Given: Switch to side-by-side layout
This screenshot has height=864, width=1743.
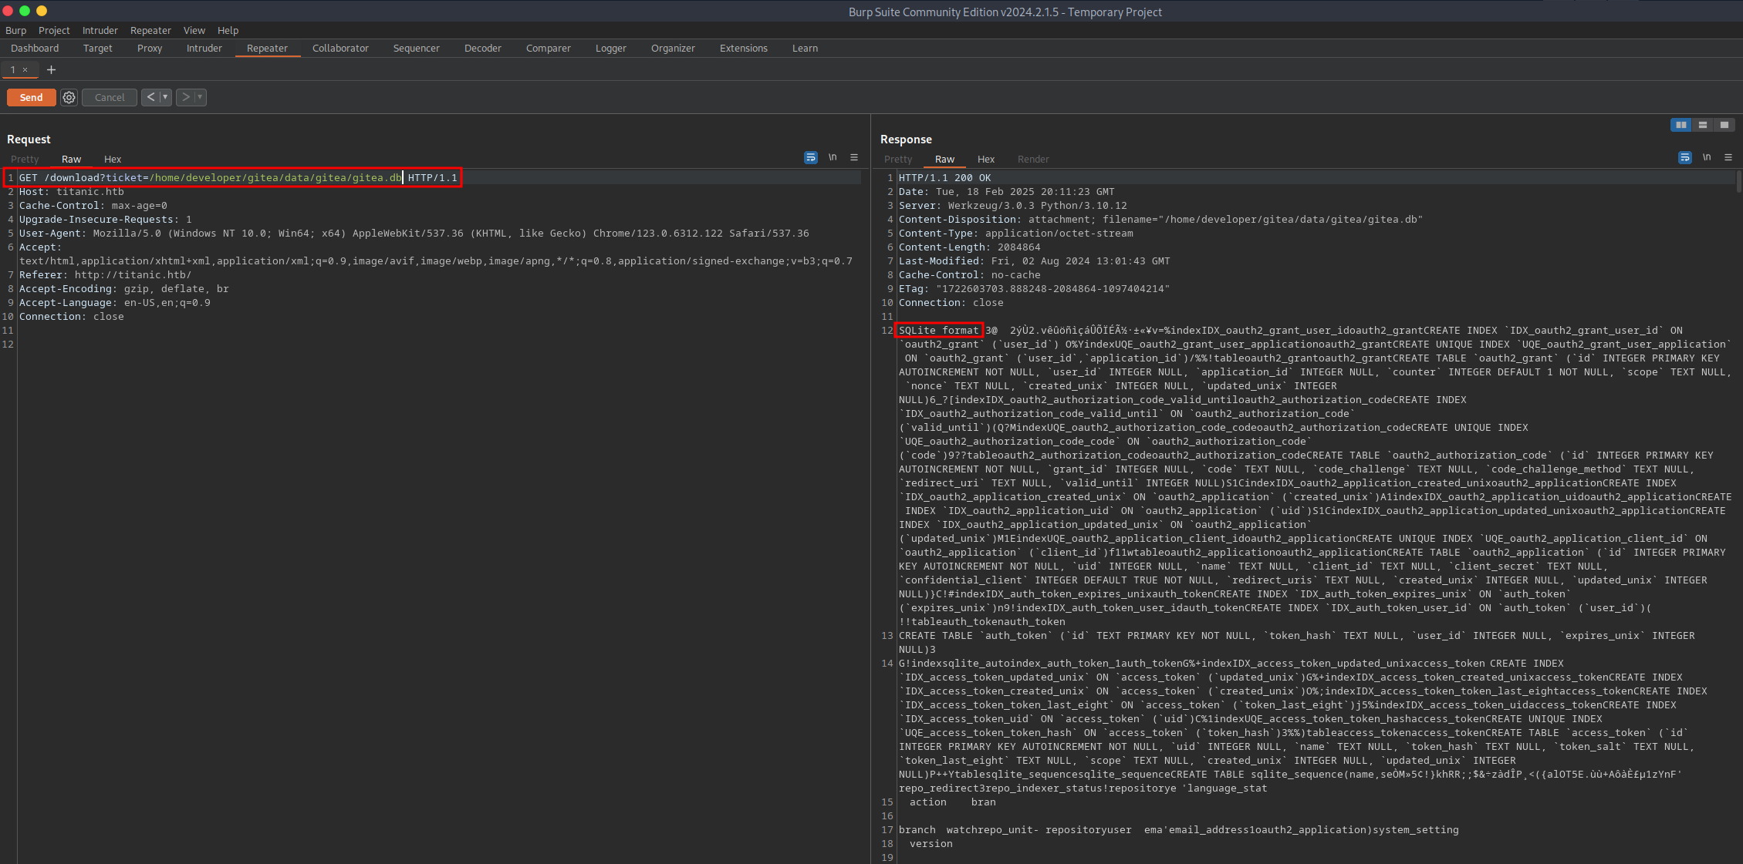Looking at the screenshot, I should [1681, 125].
